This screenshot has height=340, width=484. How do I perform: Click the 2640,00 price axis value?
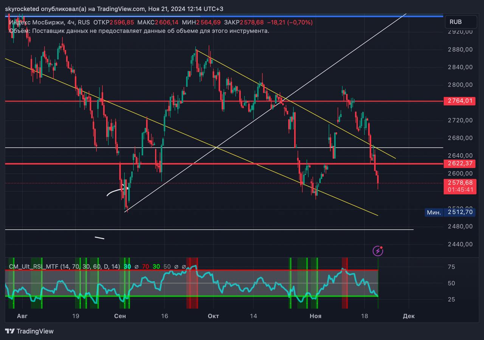pyautogui.click(x=460, y=155)
